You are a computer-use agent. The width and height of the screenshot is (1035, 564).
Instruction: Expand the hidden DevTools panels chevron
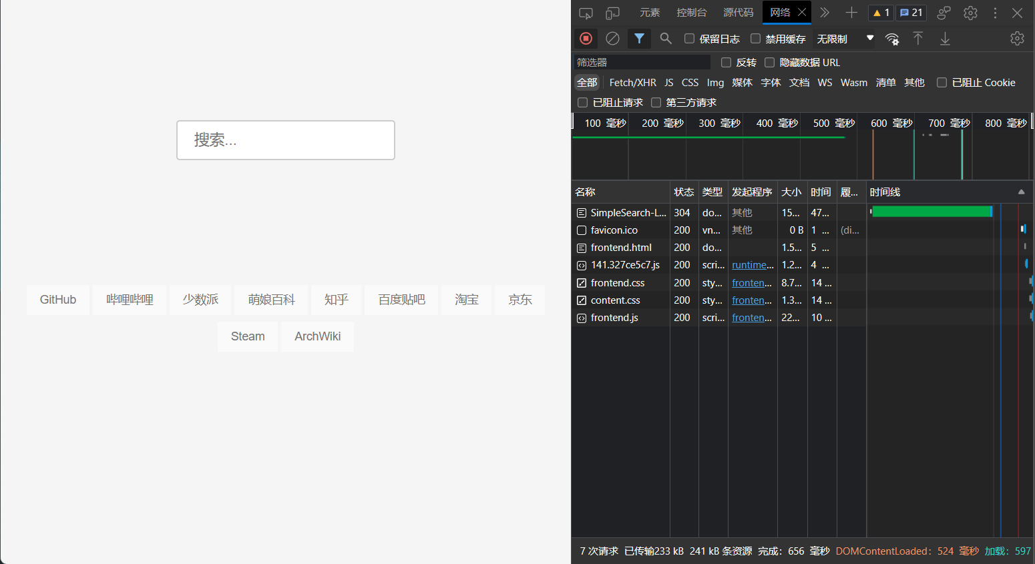(x=824, y=12)
